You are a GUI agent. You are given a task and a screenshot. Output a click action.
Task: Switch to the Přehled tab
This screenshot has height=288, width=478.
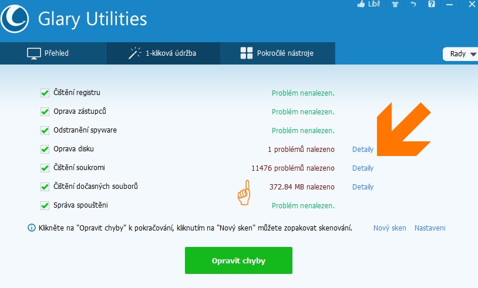(48, 53)
